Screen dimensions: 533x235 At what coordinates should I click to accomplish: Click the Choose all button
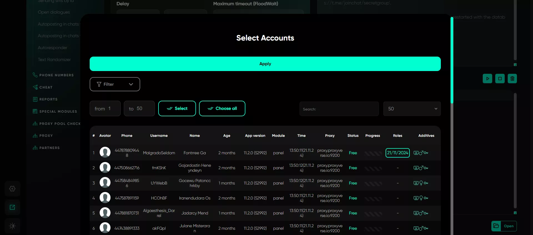coord(222,108)
